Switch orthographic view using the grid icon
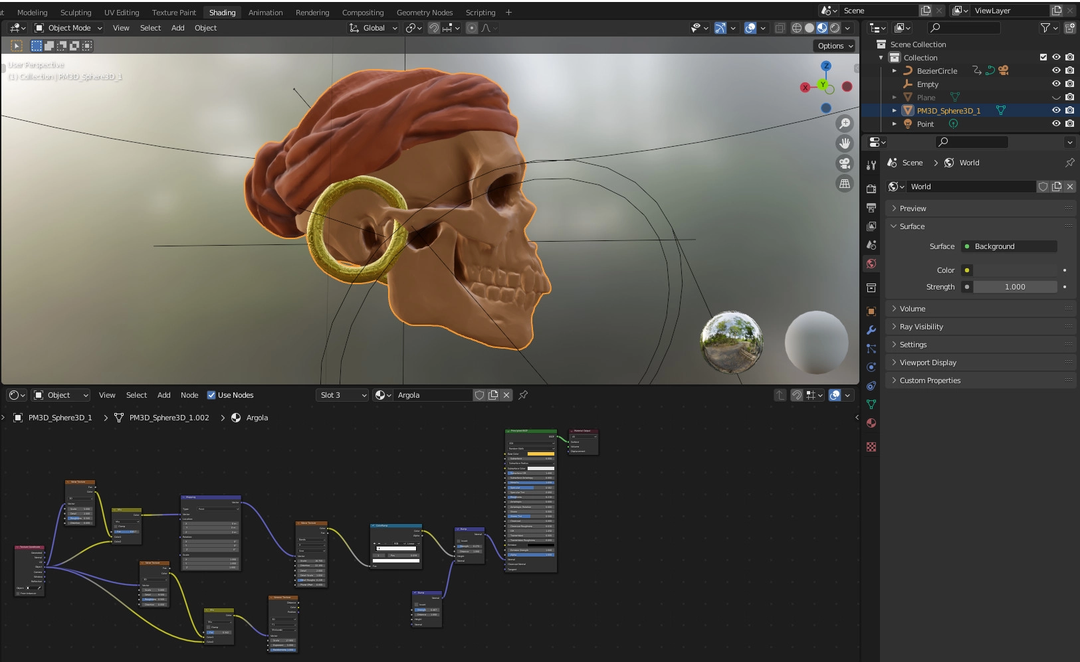Image resolution: width=1080 pixels, height=662 pixels. click(845, 184)
